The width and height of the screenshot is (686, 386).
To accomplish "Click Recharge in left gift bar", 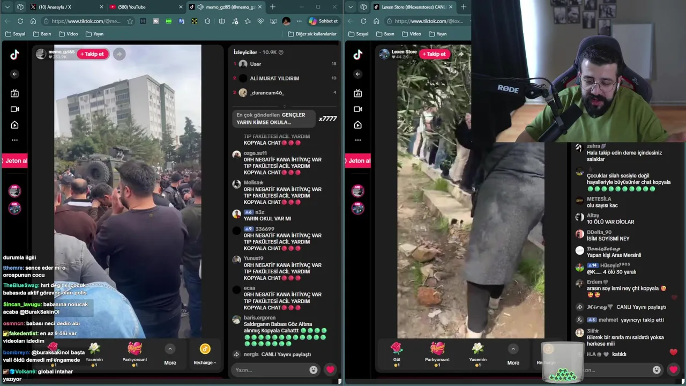I will (205, 355).
